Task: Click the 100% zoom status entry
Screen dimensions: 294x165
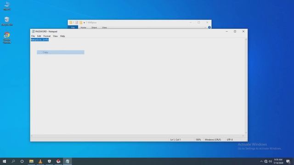Action: (x=198, y=139)
